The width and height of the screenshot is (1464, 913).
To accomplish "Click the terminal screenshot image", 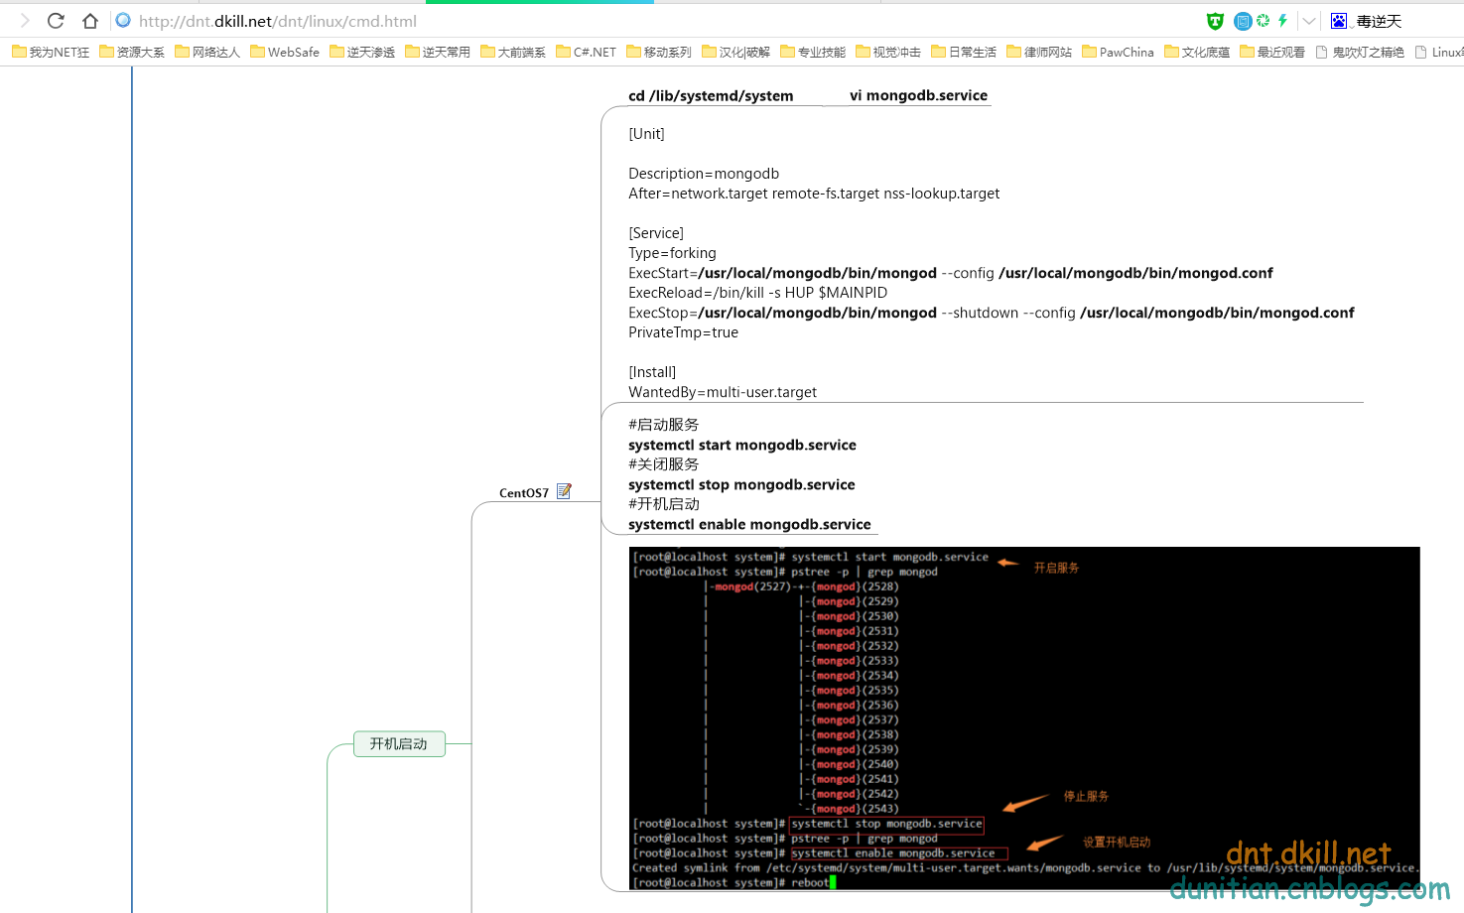I will (x=1024, y=717).
